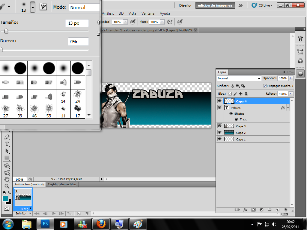Image resolution: width=307 pixels, height=230 pixels.
Task: Choose the splatter 14 brush preset
Action: click(63, 97)
